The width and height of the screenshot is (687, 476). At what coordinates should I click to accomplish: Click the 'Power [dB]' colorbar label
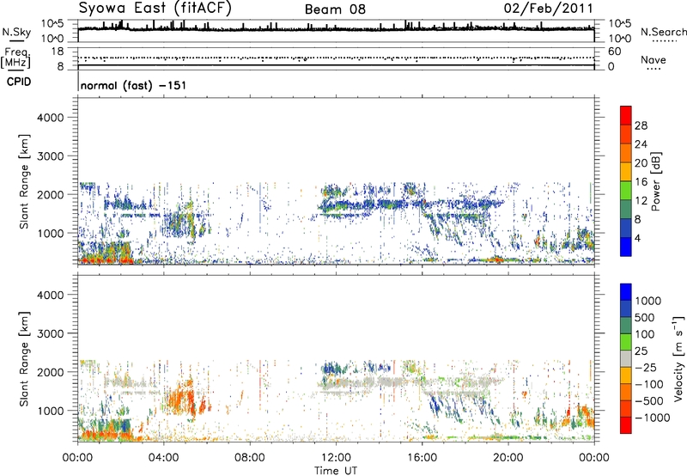pyautogui.click(x=655, y=181)
